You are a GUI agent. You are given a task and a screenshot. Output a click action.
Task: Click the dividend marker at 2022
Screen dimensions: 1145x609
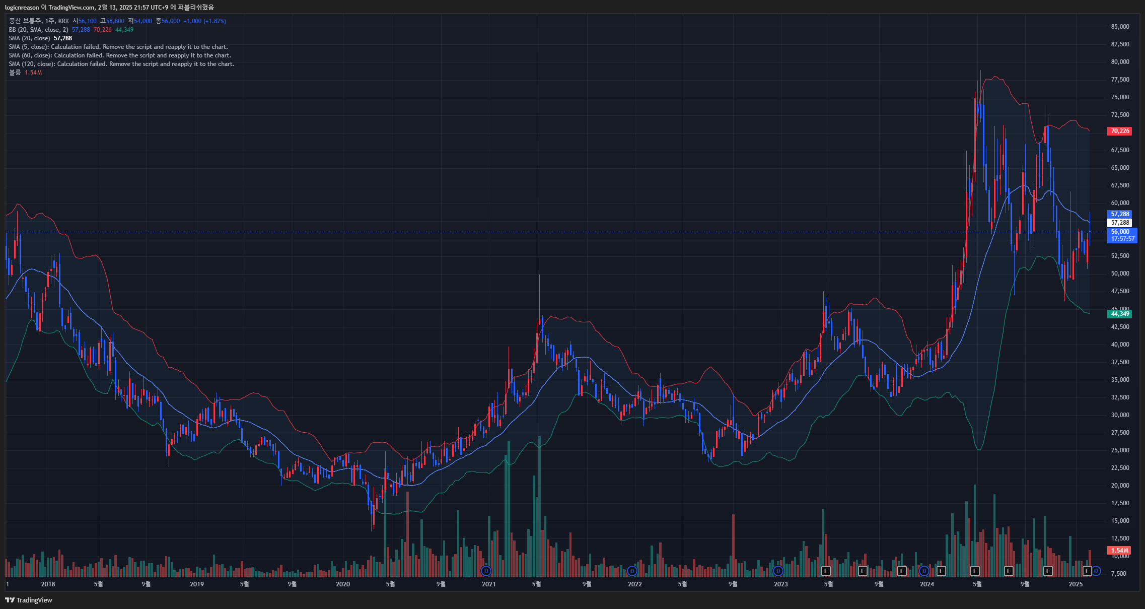click(632, 571)
